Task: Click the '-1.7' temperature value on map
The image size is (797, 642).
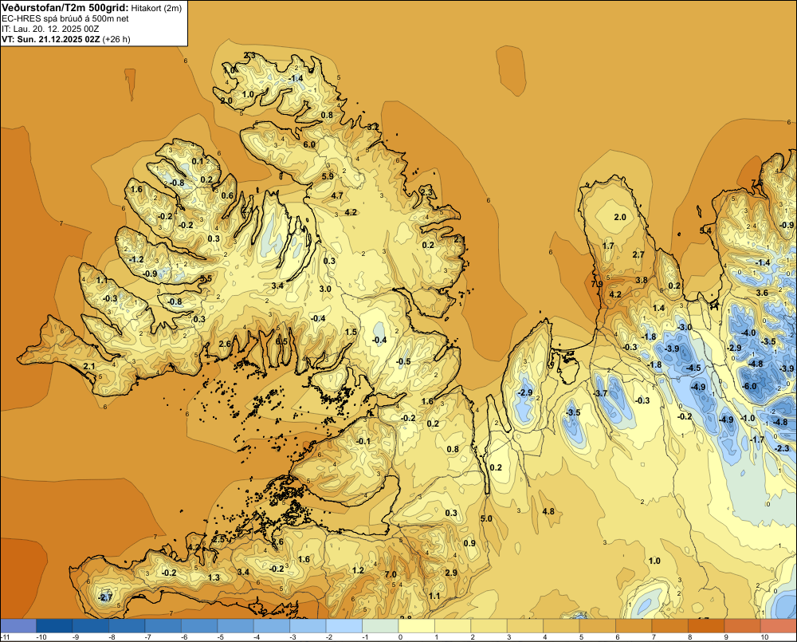Action: pos(757,439)
